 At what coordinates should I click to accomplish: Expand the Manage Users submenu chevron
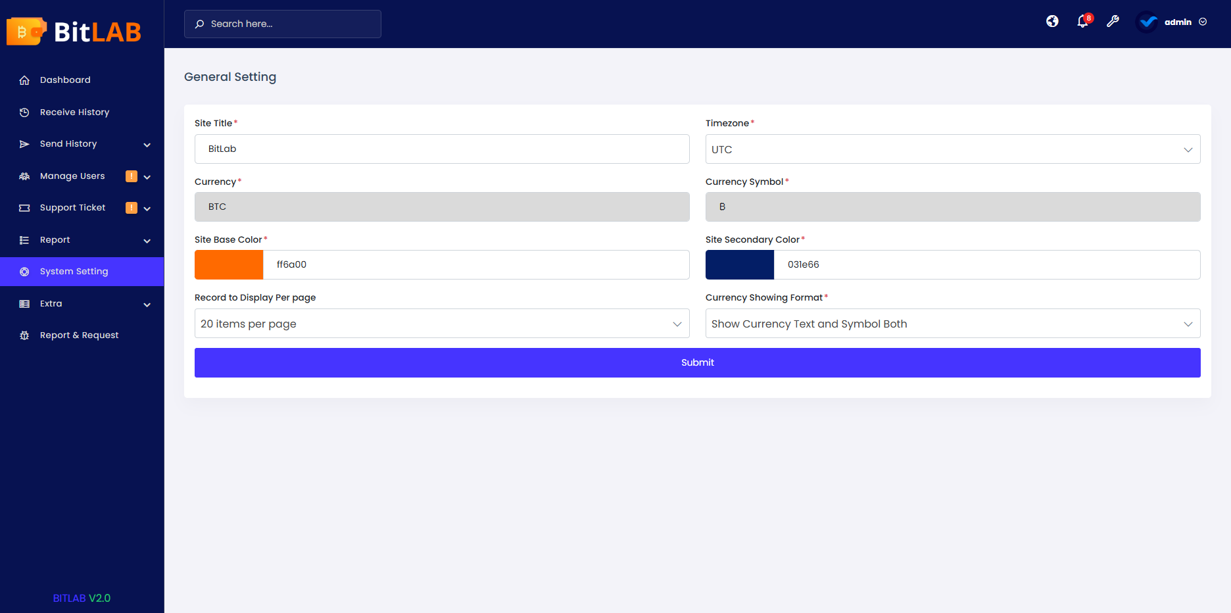tap(147, 177)
